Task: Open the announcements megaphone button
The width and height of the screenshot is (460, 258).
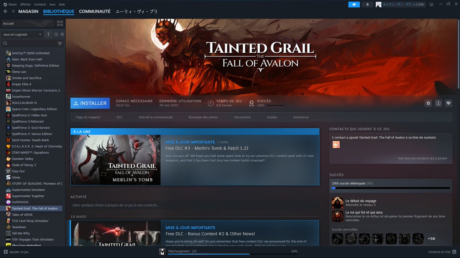Action: [354, 4]
